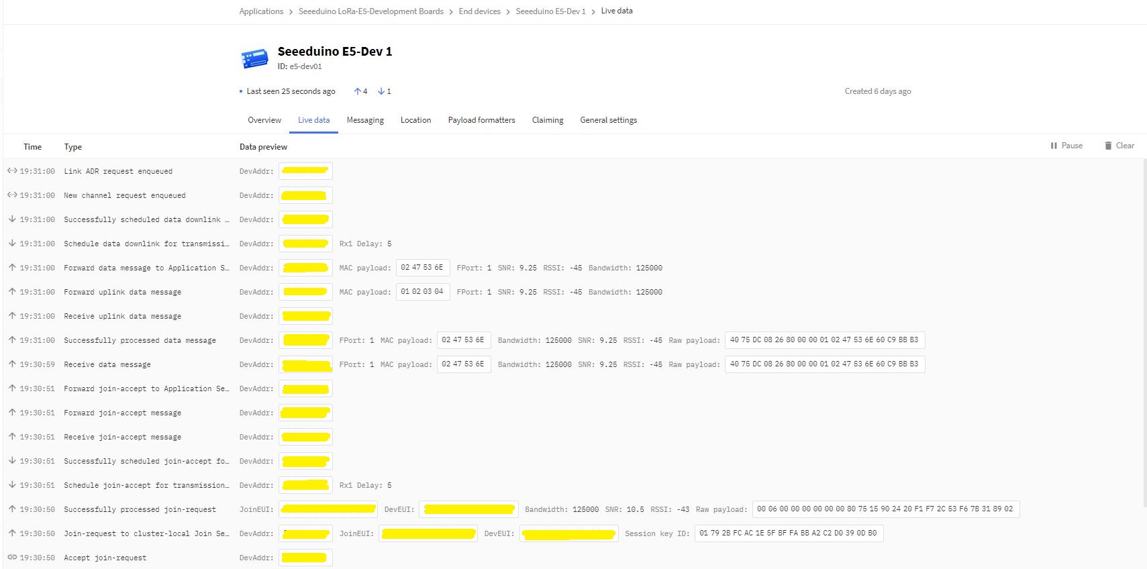
Task: Click the Seeeduino device board icon
Action: (x=254, y=58)
